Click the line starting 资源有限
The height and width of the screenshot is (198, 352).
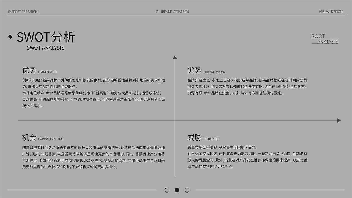[235, 93]
